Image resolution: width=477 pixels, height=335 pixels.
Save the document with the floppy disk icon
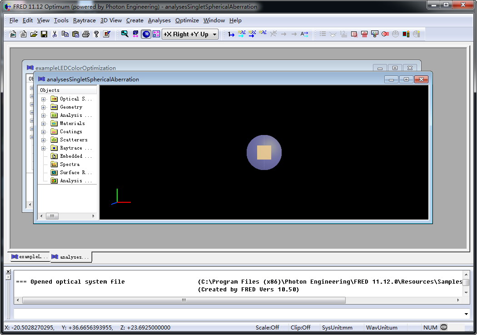click(x=44, y=34)
